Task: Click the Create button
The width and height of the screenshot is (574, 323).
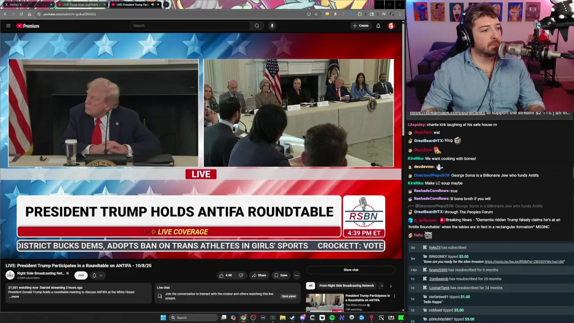Action: (361, 26)
